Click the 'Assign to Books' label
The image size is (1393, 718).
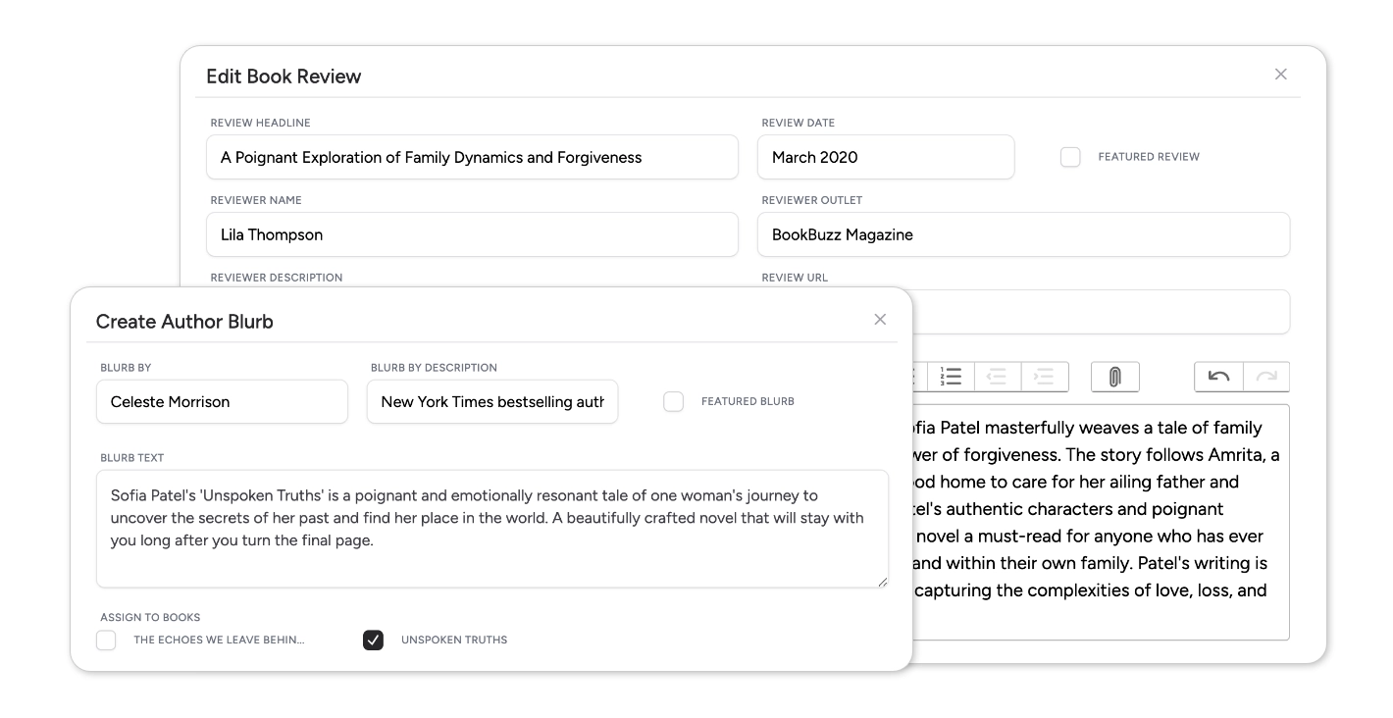click(x=150, y=618)
